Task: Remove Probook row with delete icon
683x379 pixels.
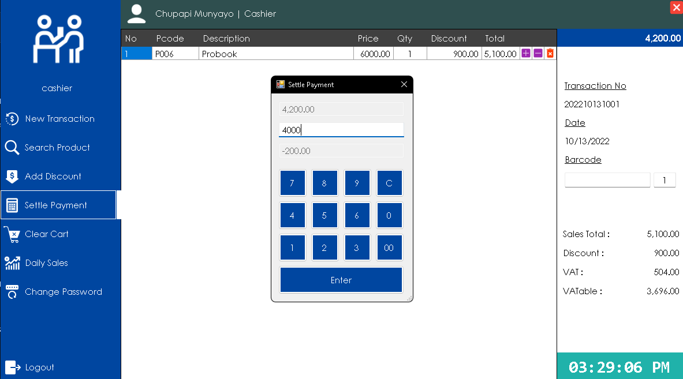Action: tap(550, 54)
